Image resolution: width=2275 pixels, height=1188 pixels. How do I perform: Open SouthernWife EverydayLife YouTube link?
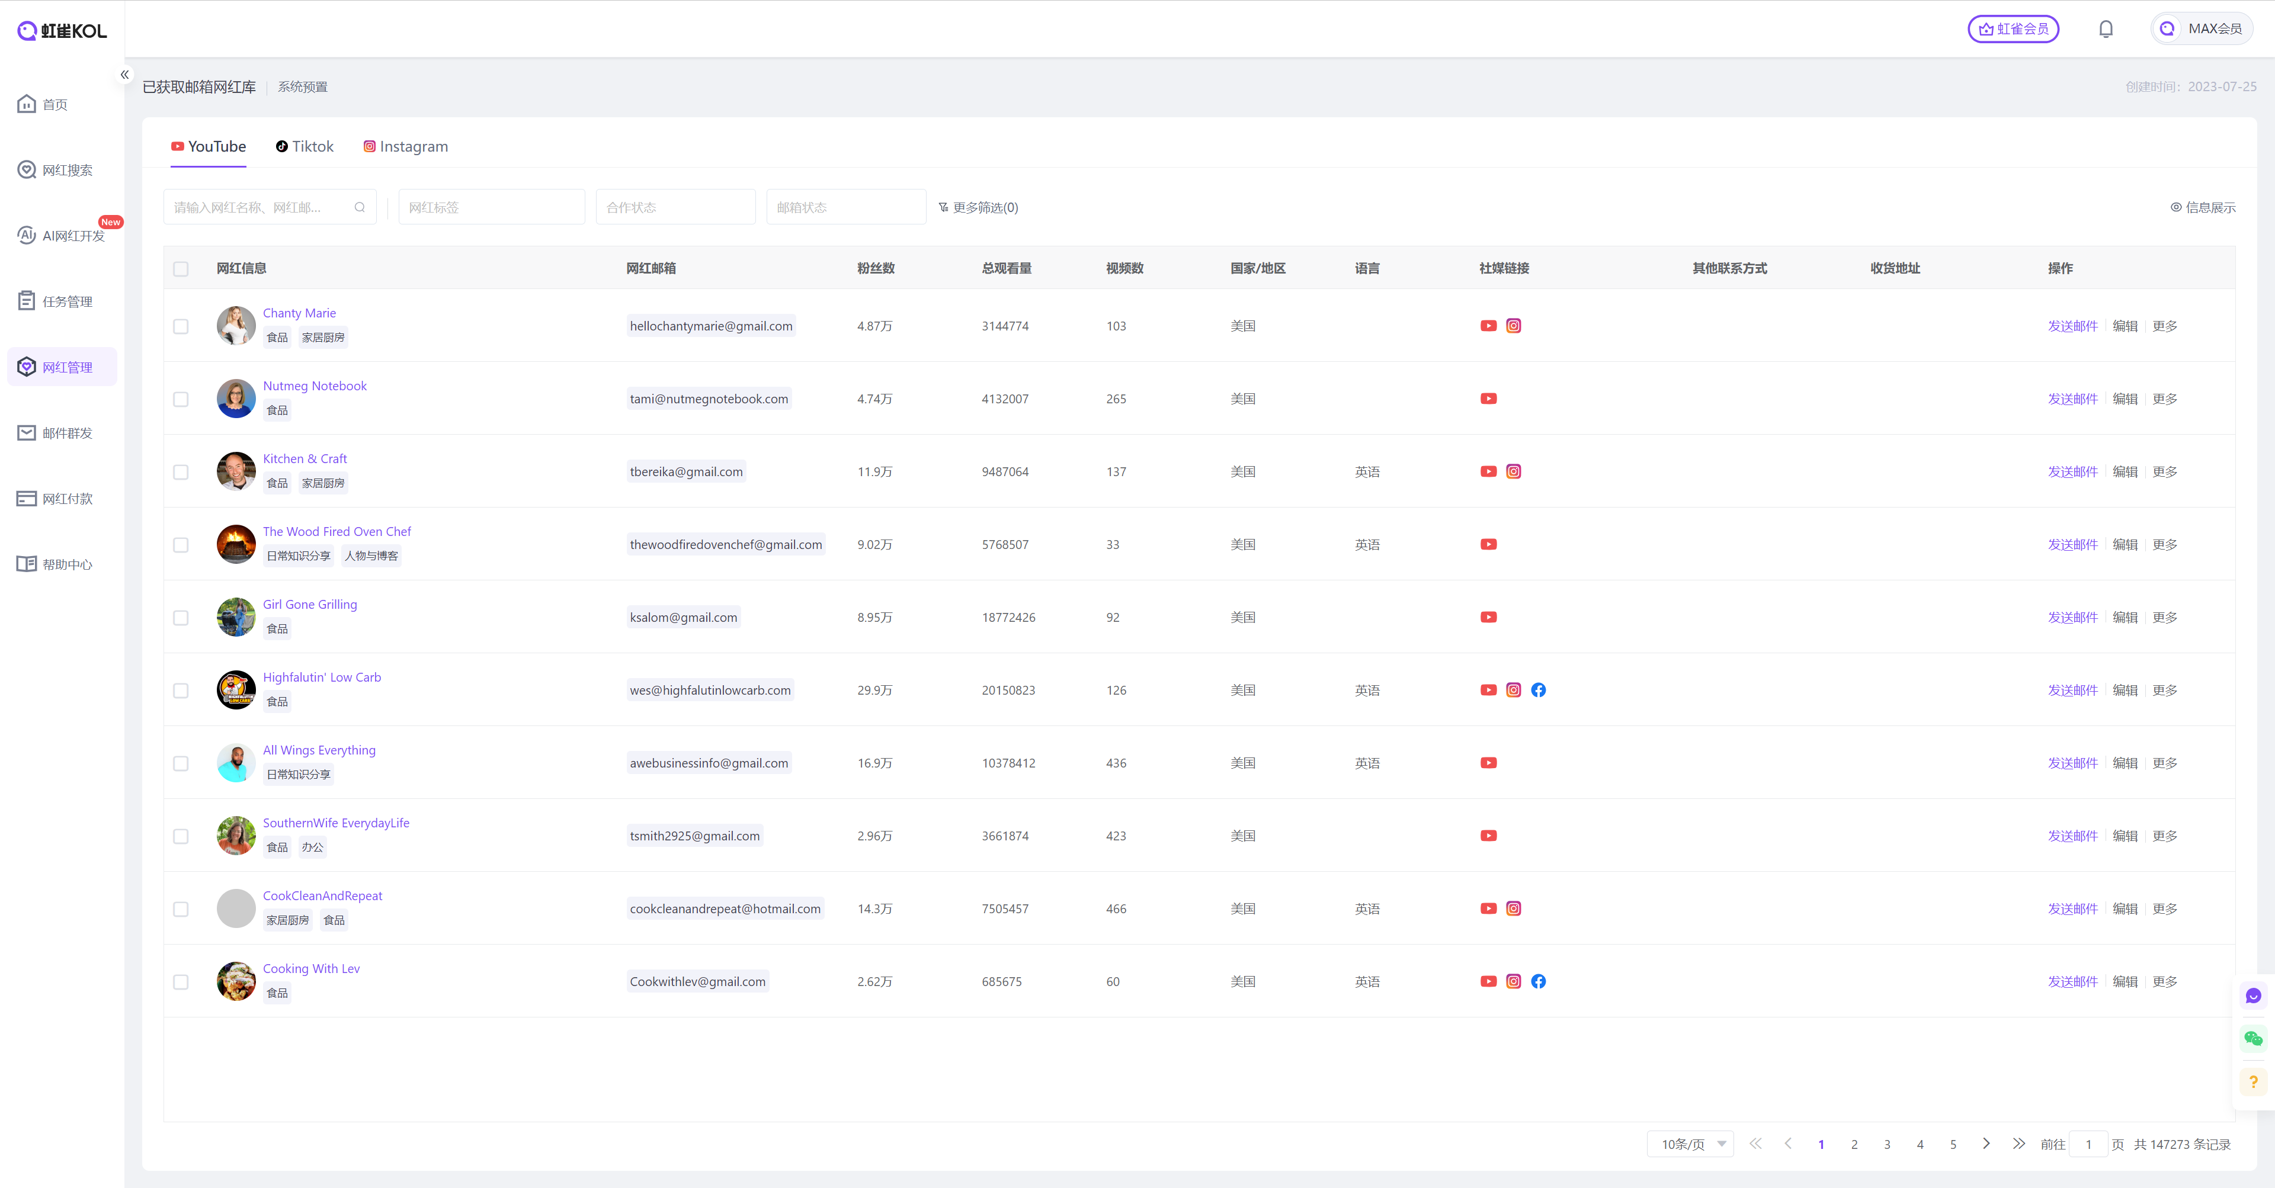coord(1488,836)
